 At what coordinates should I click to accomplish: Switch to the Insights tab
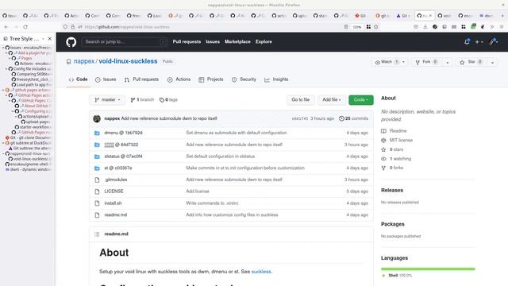point(276,79)
